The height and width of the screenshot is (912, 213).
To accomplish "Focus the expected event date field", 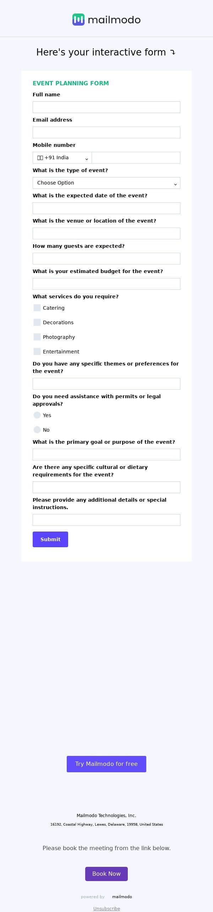I will point(106,208).
